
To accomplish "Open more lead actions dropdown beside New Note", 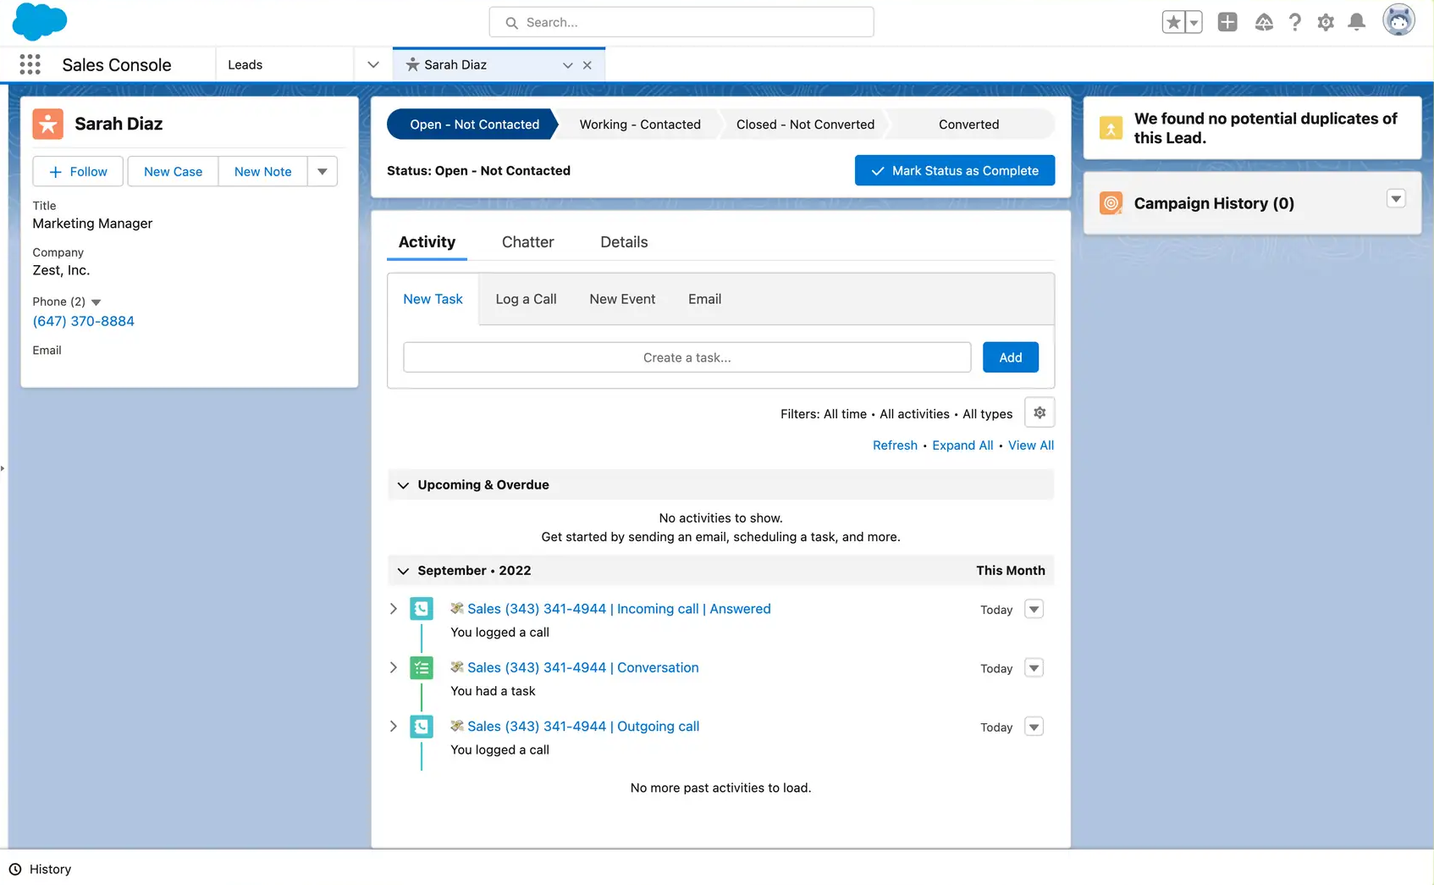I will [x=323, y=171].
